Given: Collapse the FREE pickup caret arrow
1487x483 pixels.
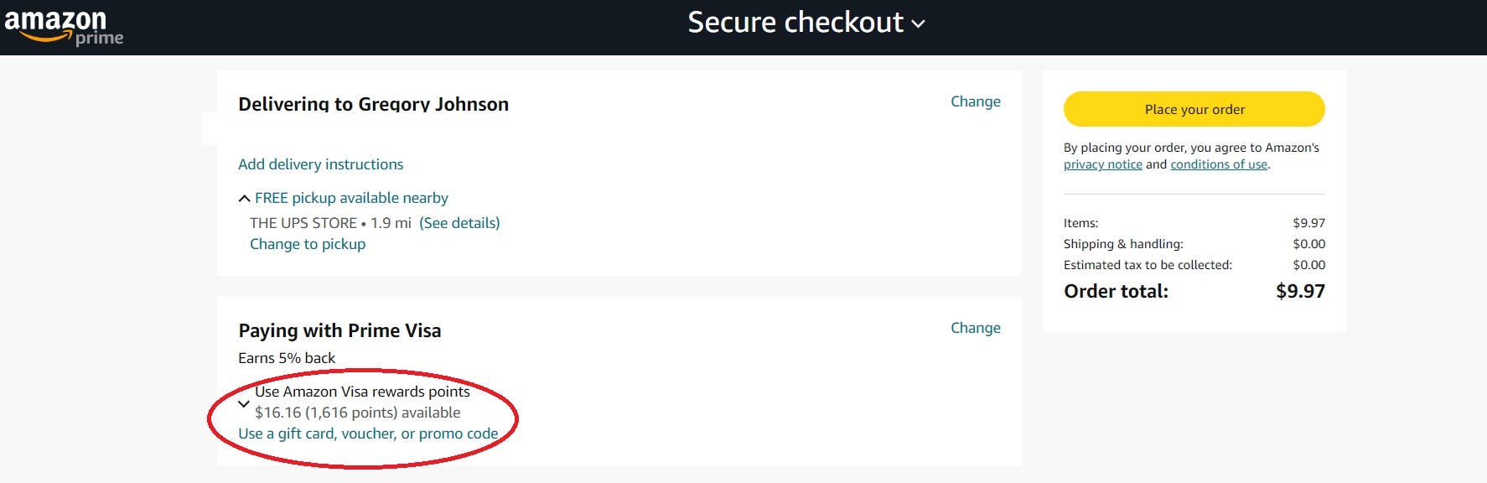Looking at the screenshot, I should click(244, 199).
